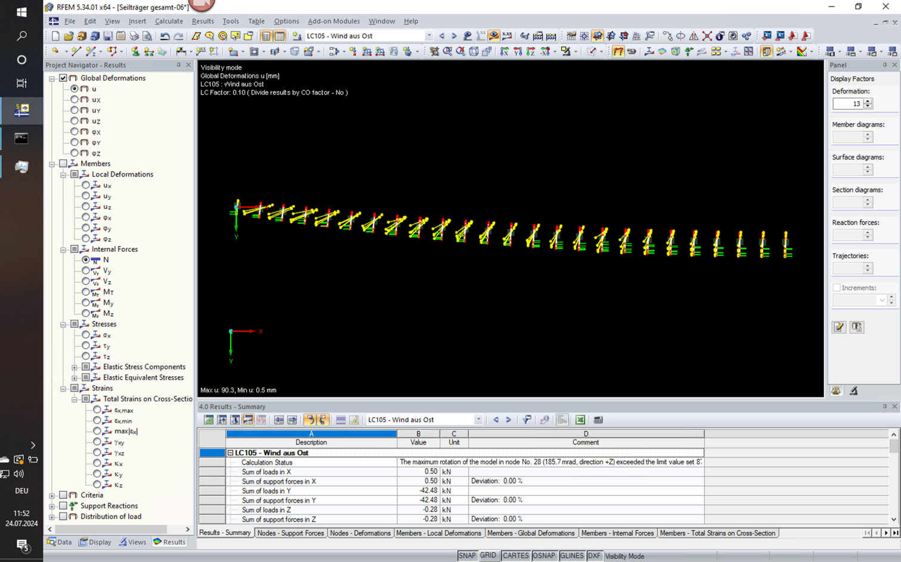Click the Excel export icon in results table
The width and height of the screenshot is (901, 562).
[x=580, y=420]
